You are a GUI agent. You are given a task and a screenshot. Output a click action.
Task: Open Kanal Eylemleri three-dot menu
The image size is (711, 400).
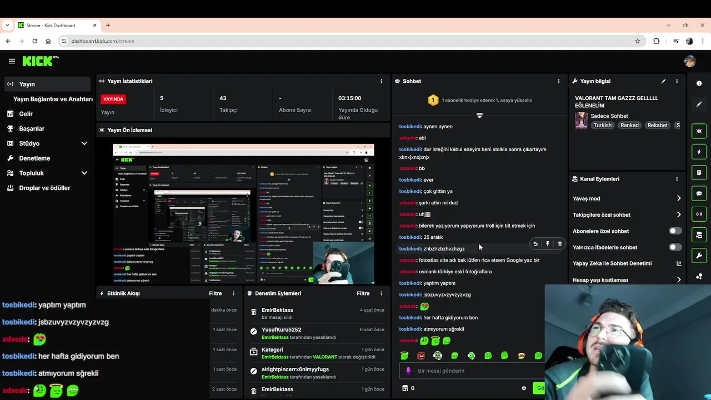(x=677, y=179)
